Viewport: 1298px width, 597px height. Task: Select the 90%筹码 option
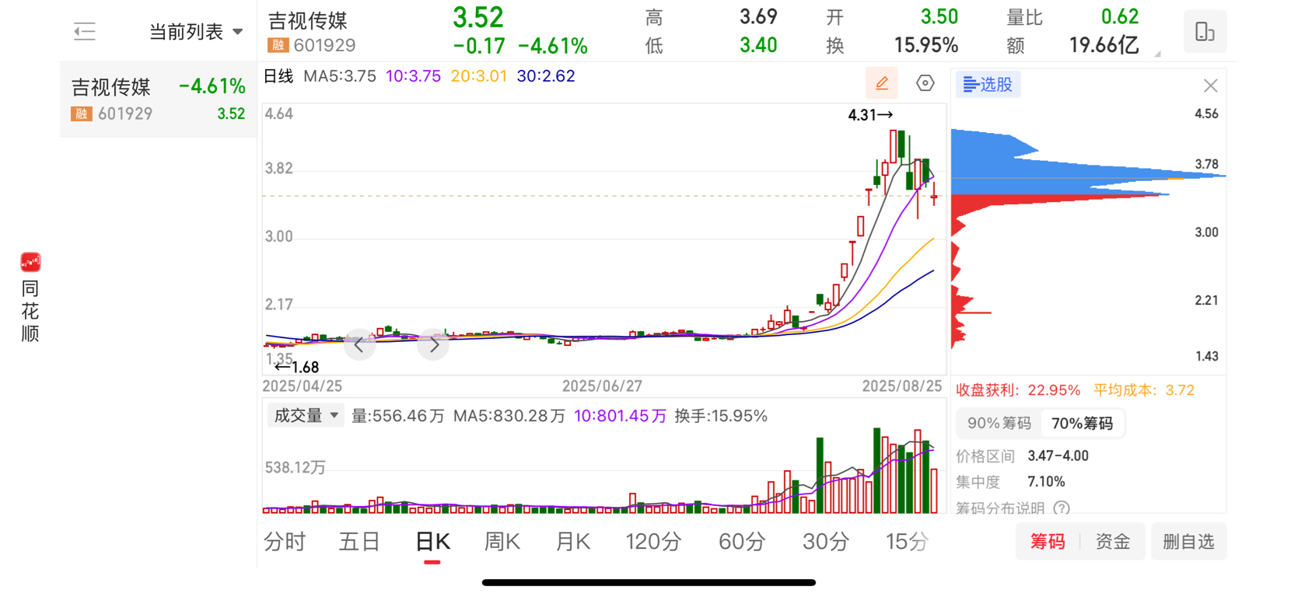tap(999, 424)
